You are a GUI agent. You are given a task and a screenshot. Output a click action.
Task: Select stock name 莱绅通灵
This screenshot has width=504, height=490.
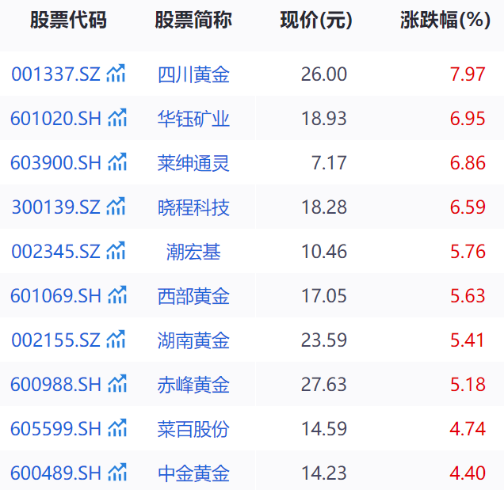(x=193, y=163)
